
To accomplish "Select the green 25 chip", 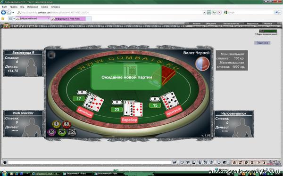I will 62,132.
